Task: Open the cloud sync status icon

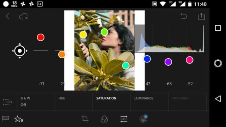Action: click(24, 16)
